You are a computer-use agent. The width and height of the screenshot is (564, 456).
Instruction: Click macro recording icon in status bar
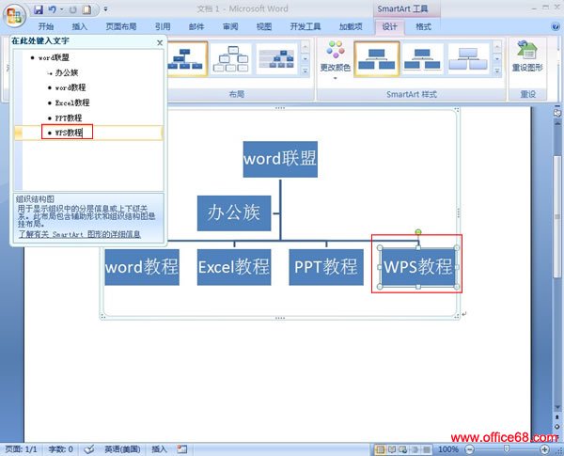182,449
